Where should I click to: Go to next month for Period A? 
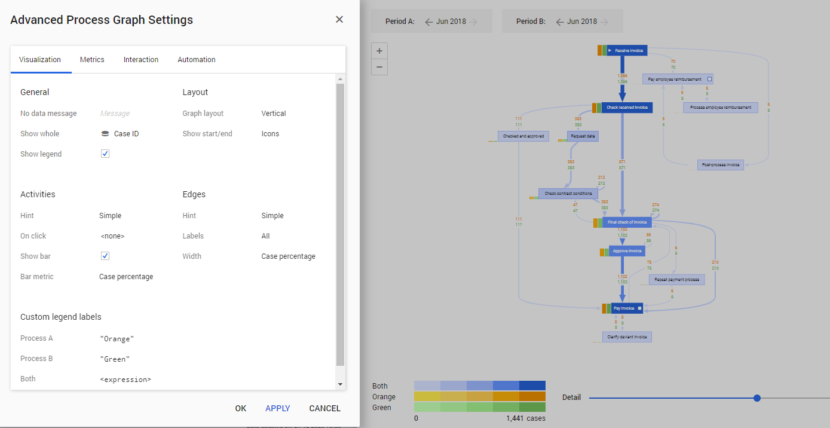tap(473, 22)
